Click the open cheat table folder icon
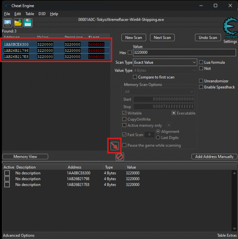 click(x=18, y=23)
